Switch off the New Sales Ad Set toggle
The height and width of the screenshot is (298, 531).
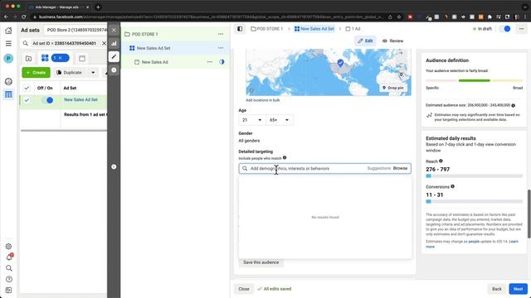pos(47,100)
